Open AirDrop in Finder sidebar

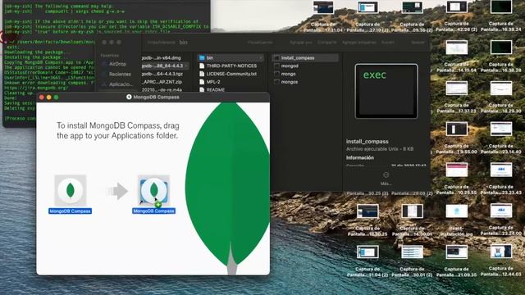pyautogui.click(x=114, y=64)
